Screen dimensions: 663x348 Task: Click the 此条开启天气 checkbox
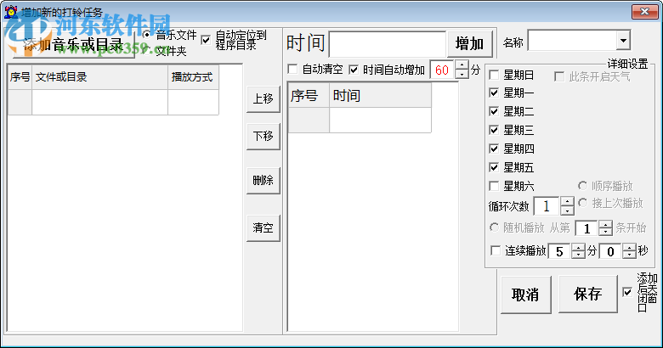tap(559, 76)
